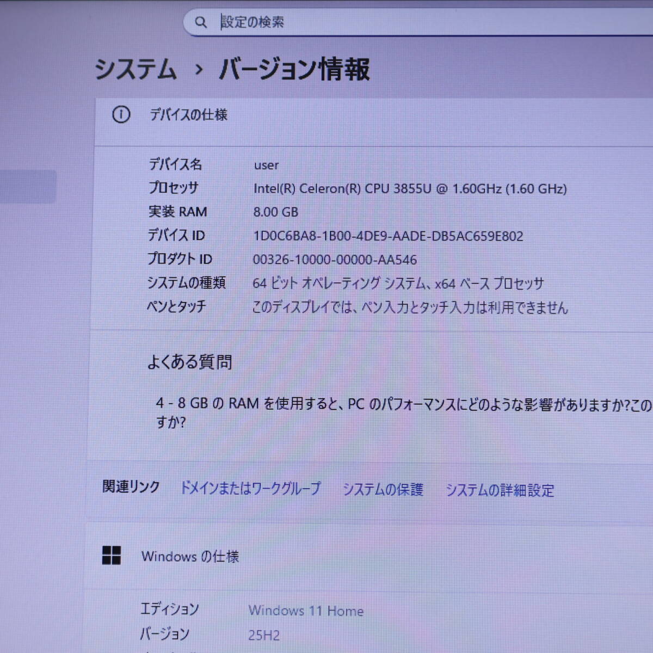Select the device name value user
The width and height of the screenshot is (653, 653).
point(266,165)
